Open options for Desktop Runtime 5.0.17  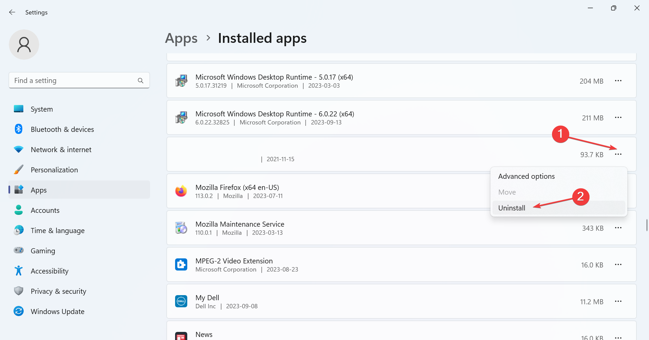coord(618,81)
